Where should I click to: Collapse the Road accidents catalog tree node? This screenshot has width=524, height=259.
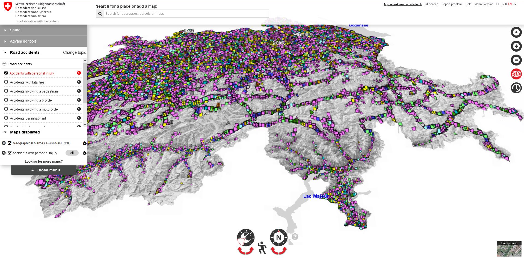click(4, 64)
